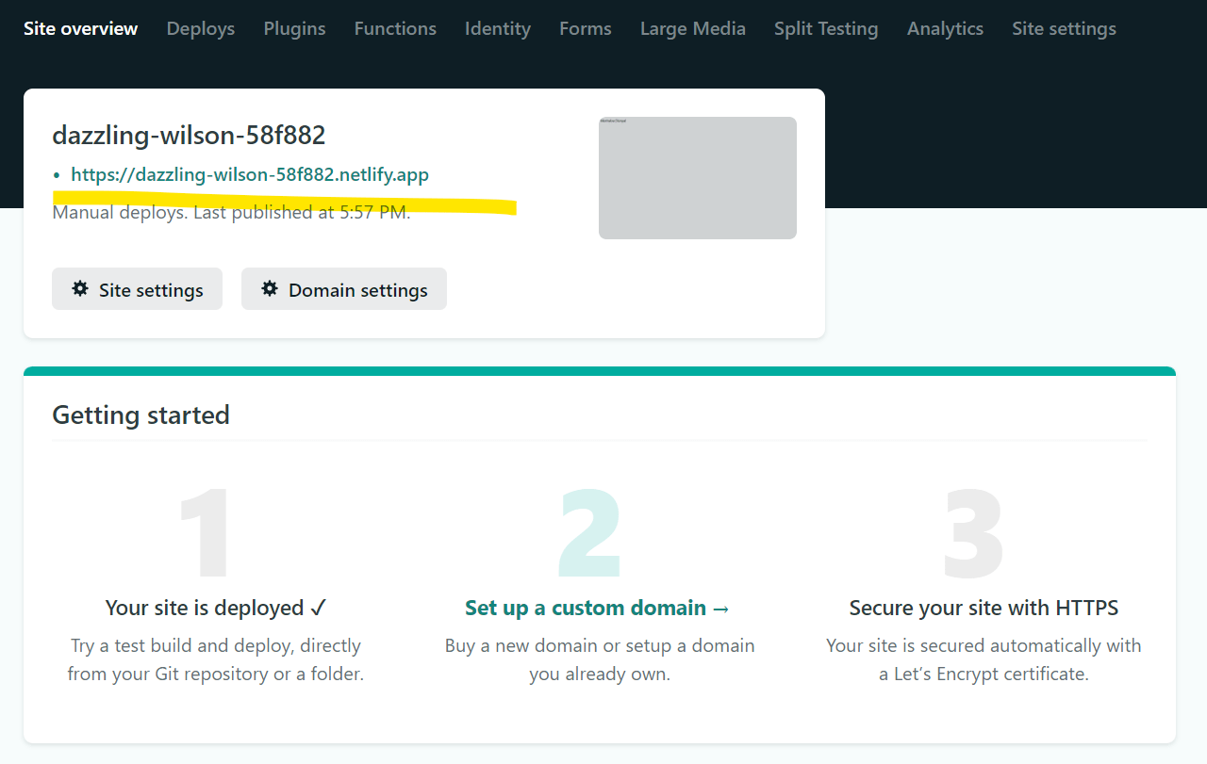The height and width of the screenshot is (764, 1207).
Task: Switch to the Forms tab
Action: click(x=586, y=28)
